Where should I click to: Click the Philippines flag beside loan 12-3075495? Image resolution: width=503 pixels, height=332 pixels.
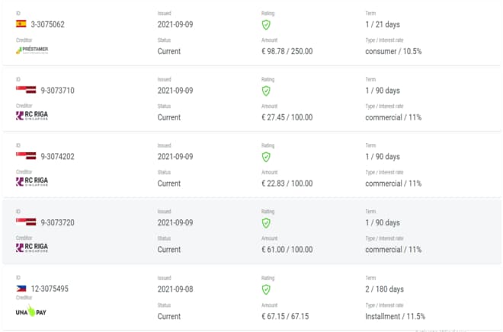click(21, 289)
